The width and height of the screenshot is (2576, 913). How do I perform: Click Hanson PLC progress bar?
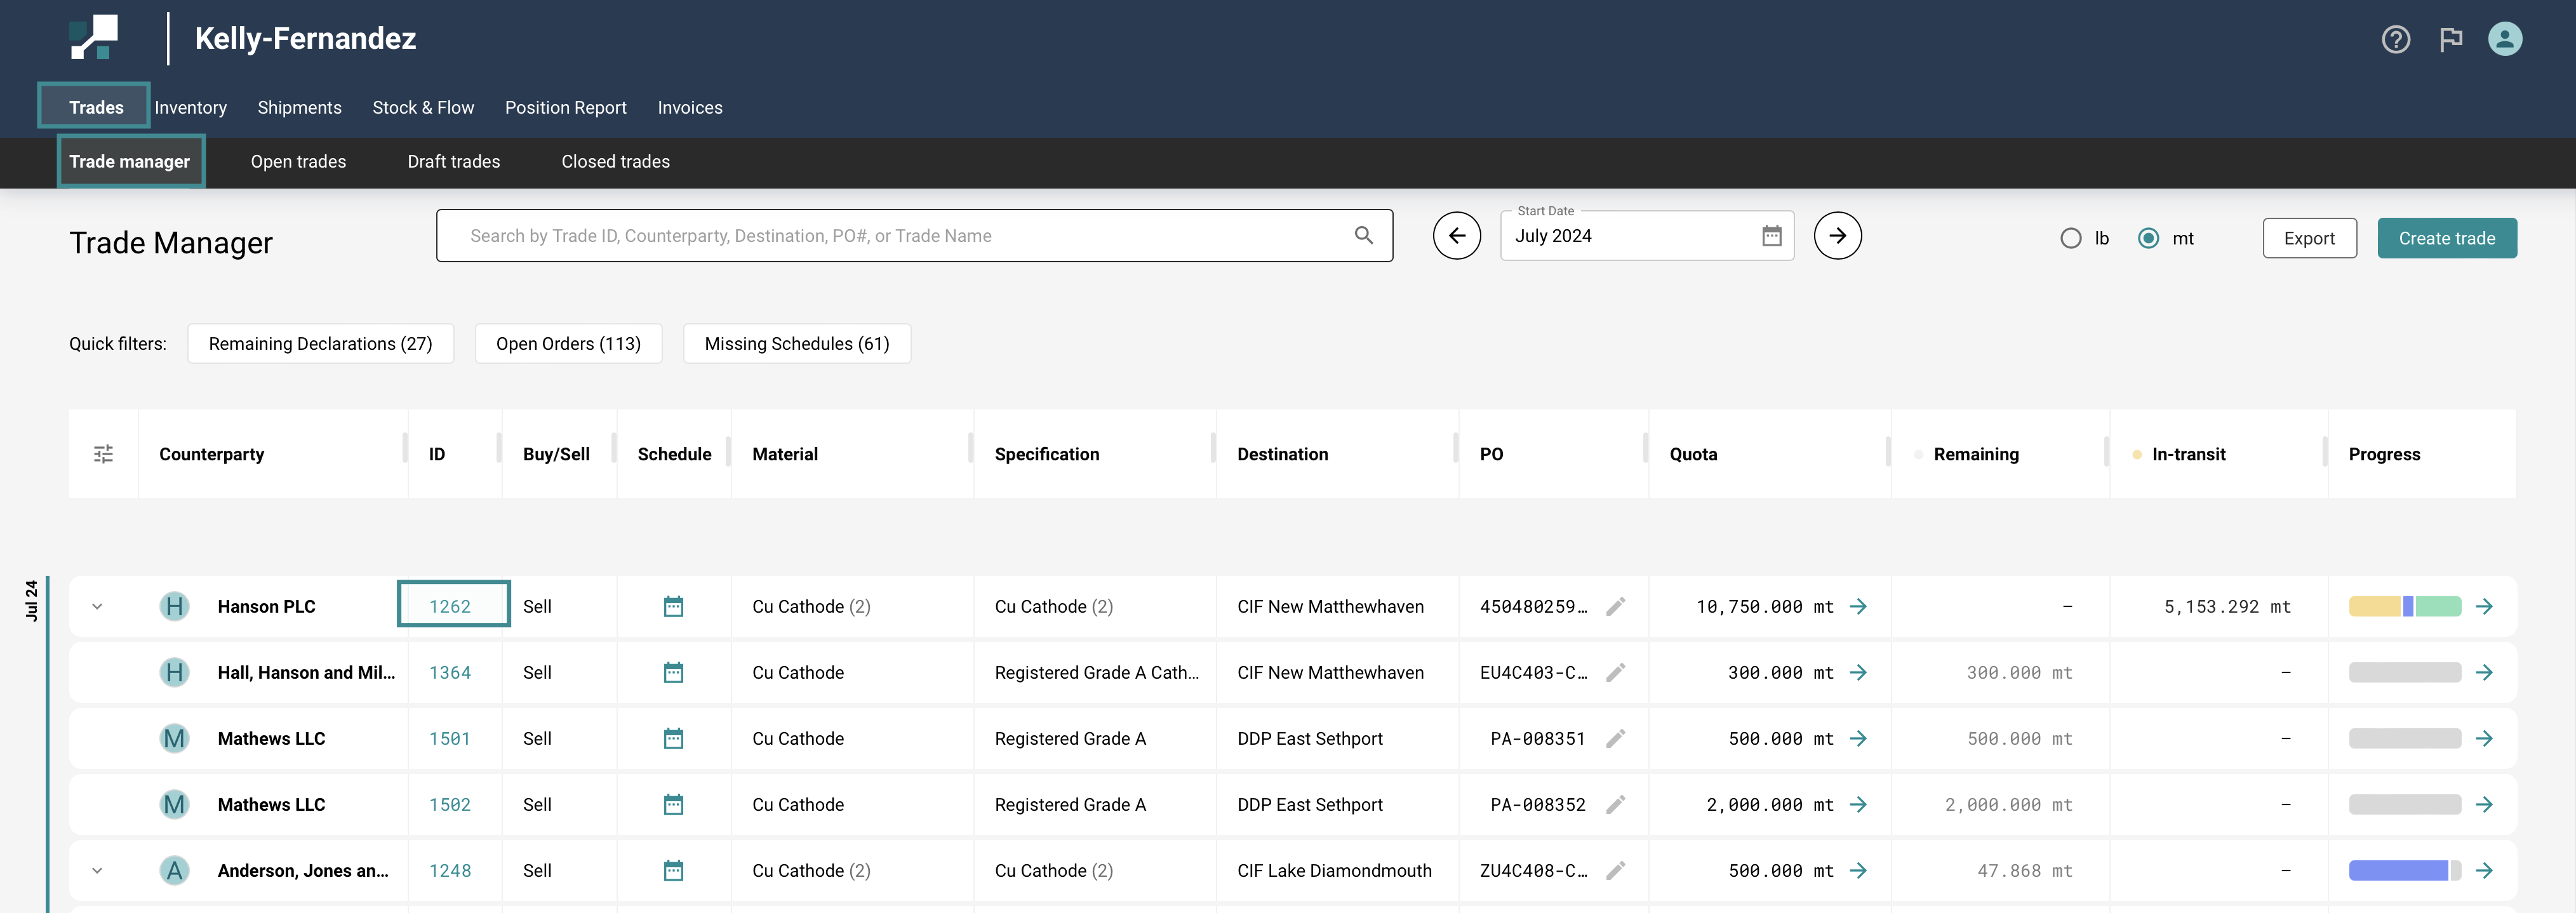[2404, 607]
